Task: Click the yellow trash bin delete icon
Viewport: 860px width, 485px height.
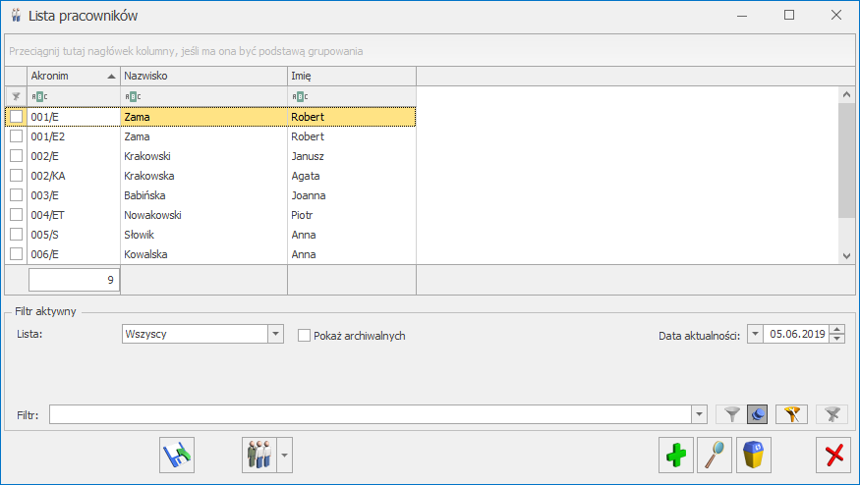Action: point(754,455)
